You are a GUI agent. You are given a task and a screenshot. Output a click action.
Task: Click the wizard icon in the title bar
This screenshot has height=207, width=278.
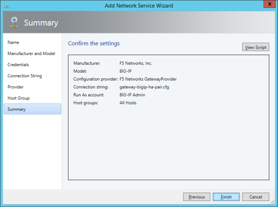6,5
